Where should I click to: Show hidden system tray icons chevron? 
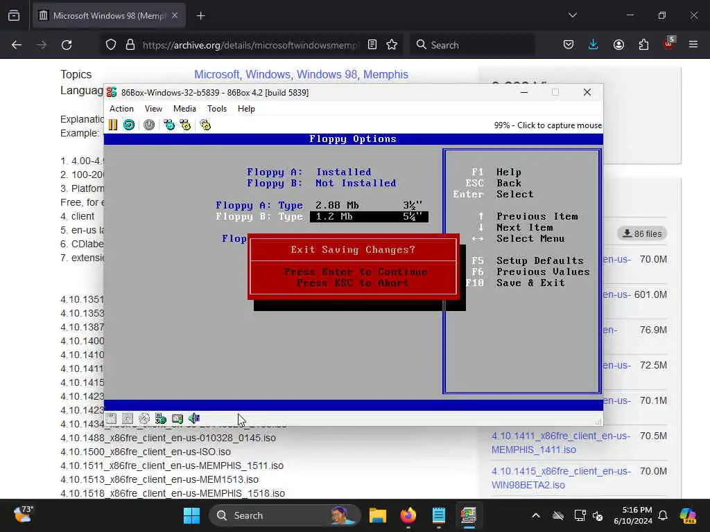536,515
